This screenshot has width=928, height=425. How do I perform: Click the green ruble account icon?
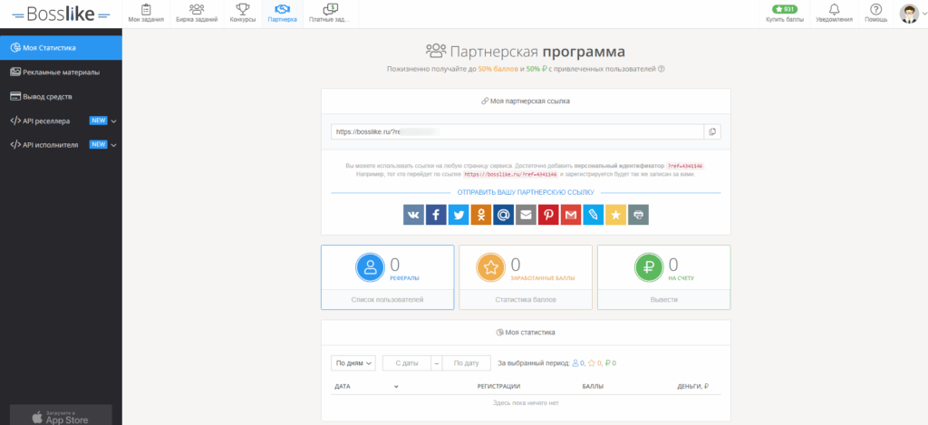coord(649,267)
